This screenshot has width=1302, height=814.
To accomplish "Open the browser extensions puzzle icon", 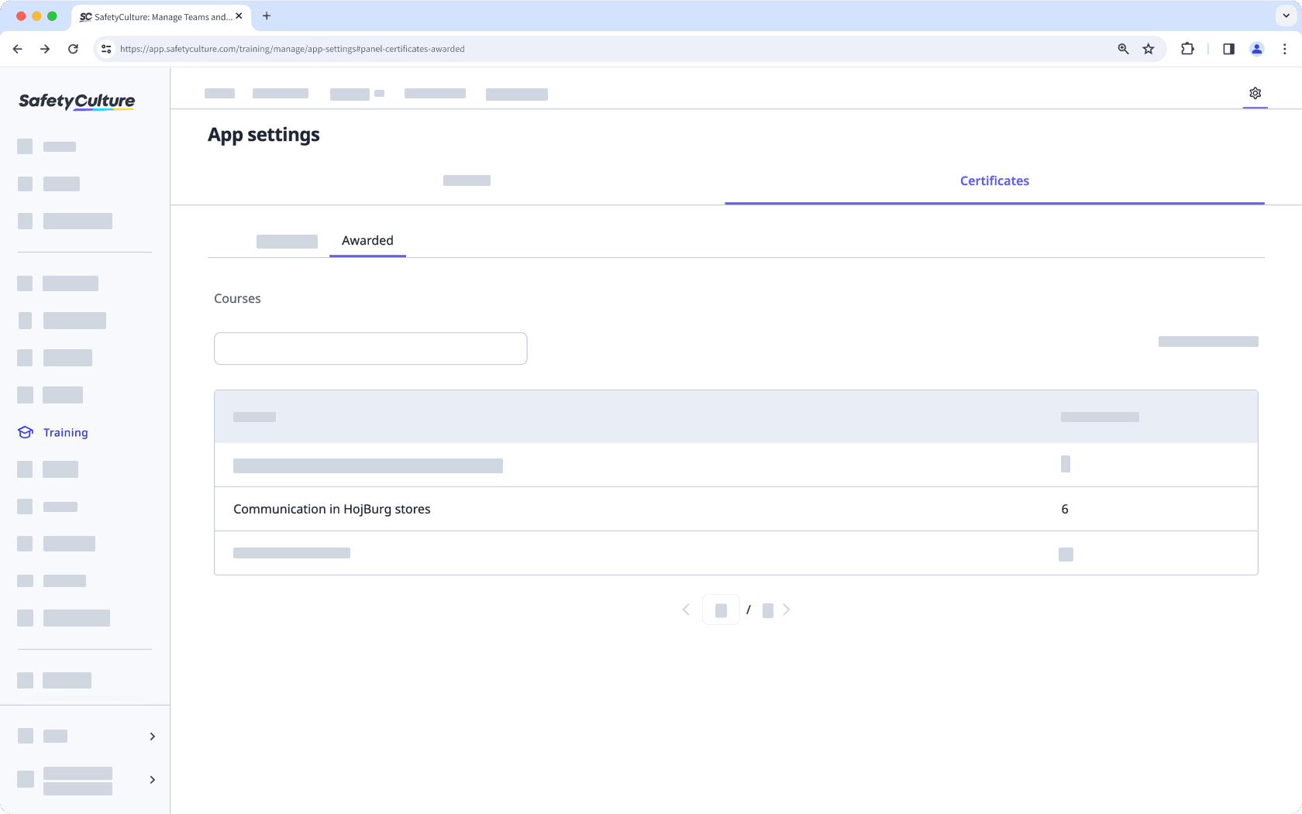I will 1187,49.
